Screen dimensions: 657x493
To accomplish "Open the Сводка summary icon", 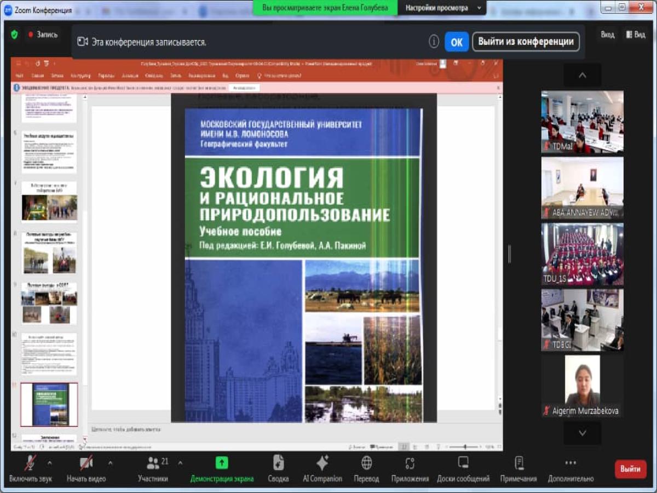I will pos(279,463).
